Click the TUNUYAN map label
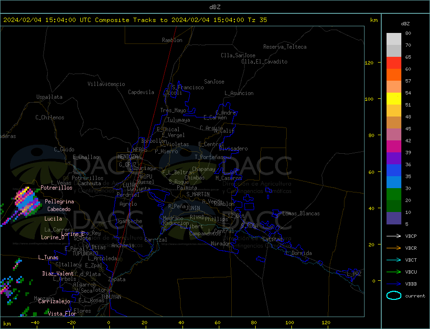 [111, 297]
